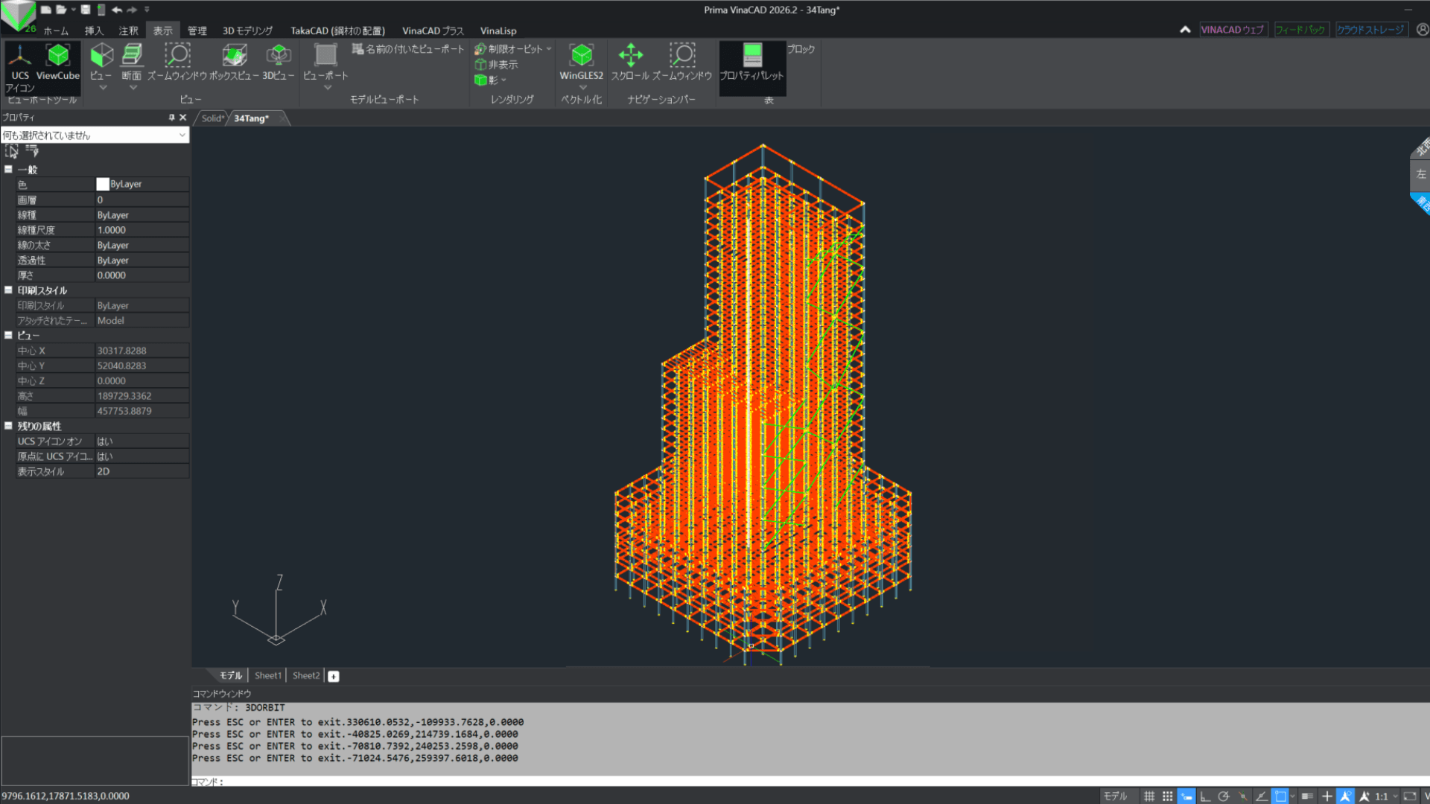Screen dimensions: 1430x804
Task: Open the クラウドストレージ link
Action: (1370, 30)
